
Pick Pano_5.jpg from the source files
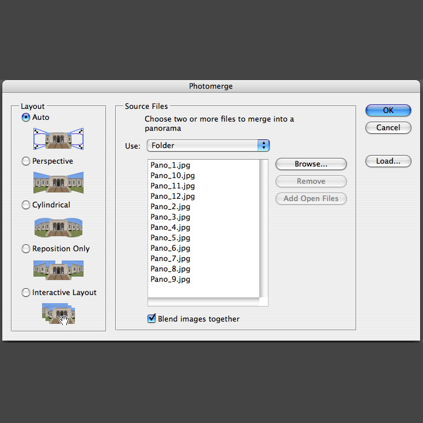(x=203, y=237)
